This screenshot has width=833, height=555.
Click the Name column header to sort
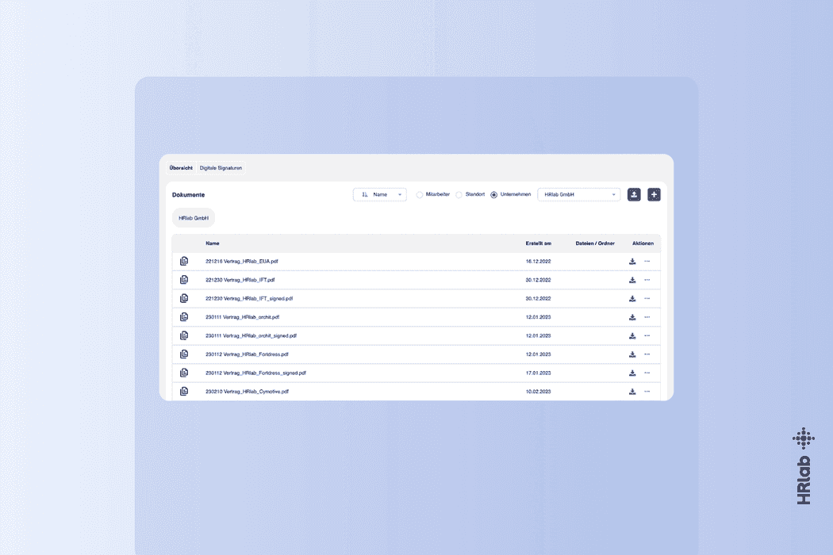tap(213, 243)
